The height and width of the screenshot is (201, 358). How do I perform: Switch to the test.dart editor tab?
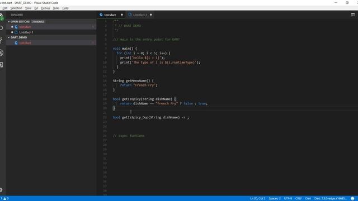111,15
